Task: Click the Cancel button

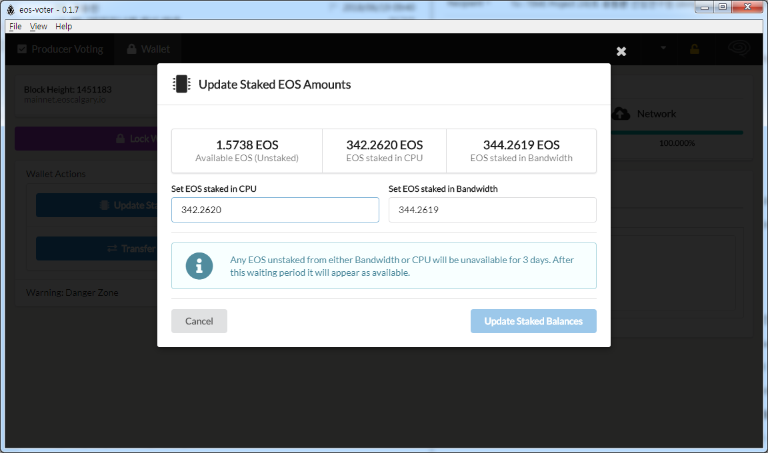Action: (x=199, y=321)
